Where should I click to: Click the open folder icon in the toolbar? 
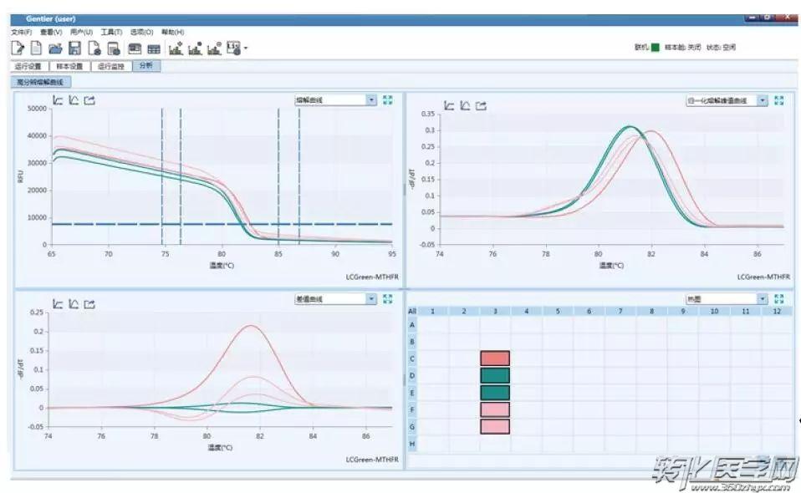(55, 48)
